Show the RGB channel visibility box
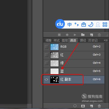The height and width of the screenshot is (109, 109). (x=47, y=47)
